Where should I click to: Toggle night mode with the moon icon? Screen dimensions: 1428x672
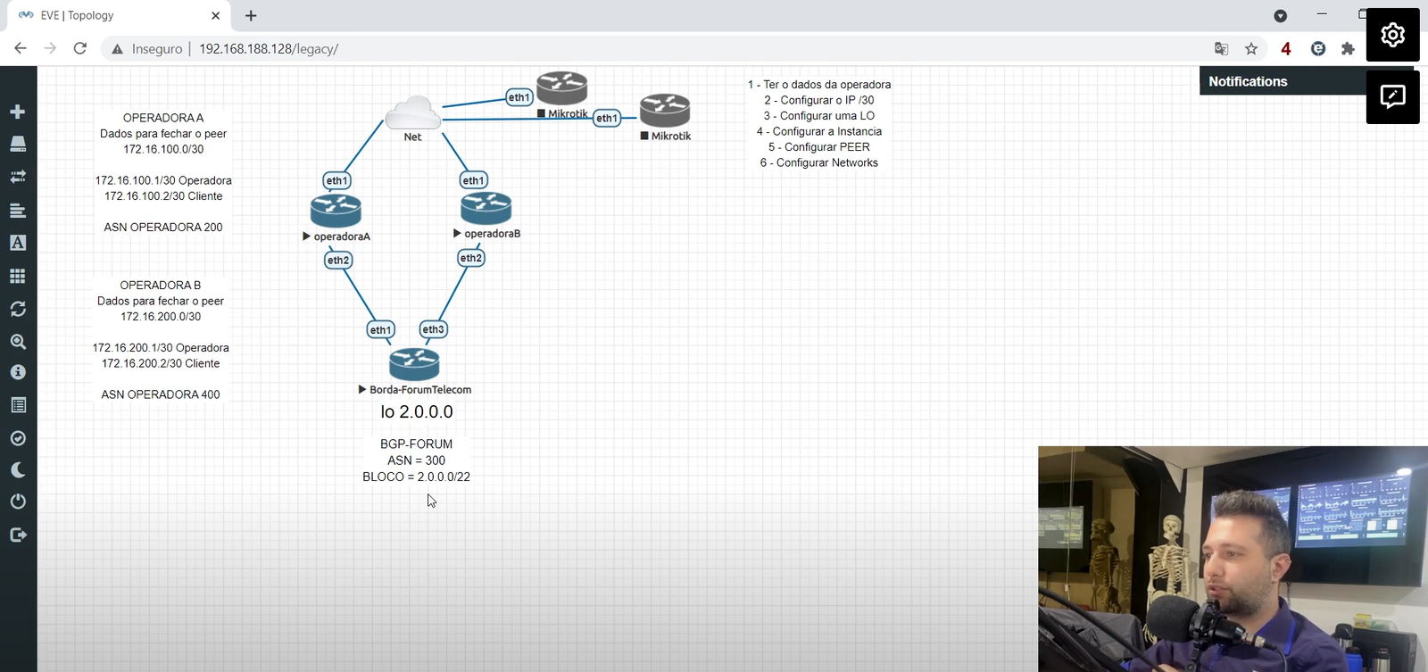[x=17, y=470]
